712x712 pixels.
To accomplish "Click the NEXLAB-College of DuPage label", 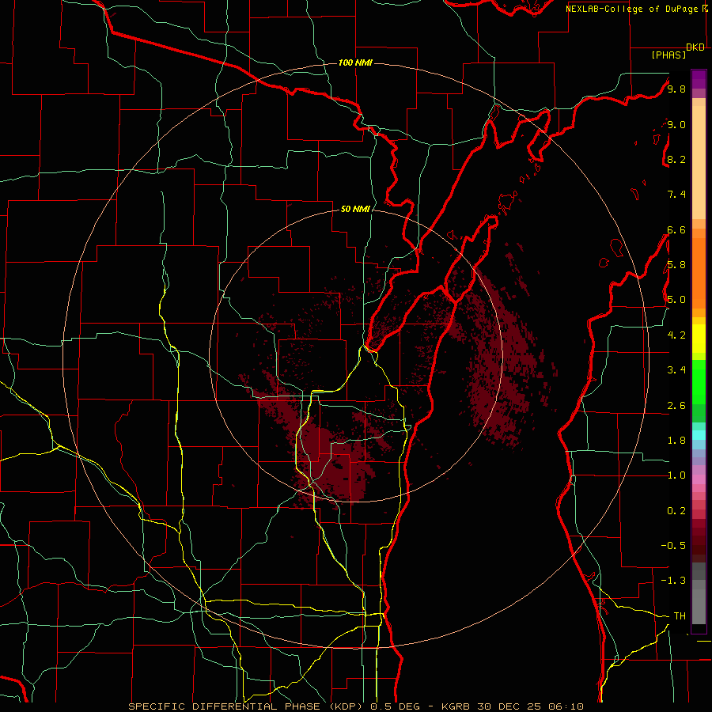I will 633,9.
